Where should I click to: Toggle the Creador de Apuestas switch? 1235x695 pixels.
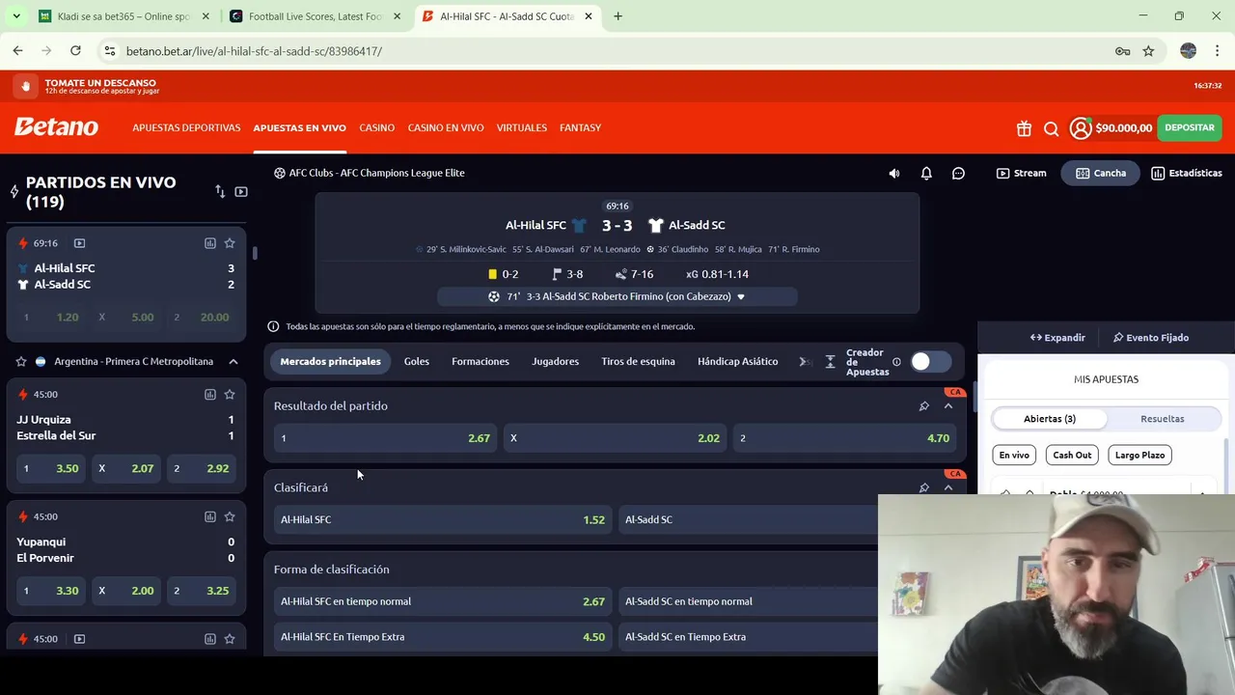[930, 361]
